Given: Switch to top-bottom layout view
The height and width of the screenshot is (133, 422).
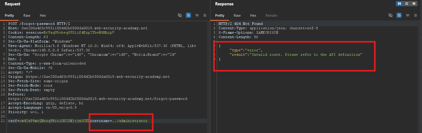Looking at the screenshot, I should 407,4.
